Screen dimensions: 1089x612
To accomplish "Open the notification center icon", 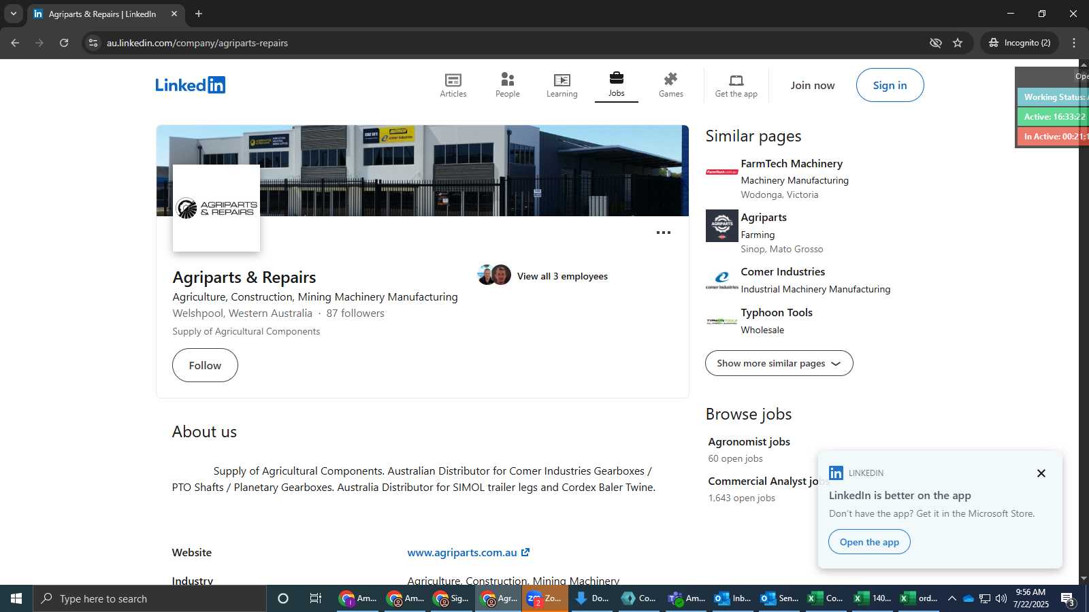I will click(1068, 599).
